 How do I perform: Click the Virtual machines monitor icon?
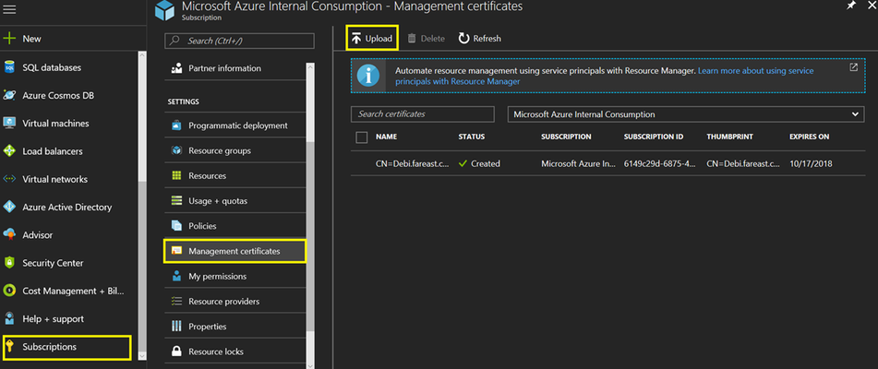tap(9, 123)
